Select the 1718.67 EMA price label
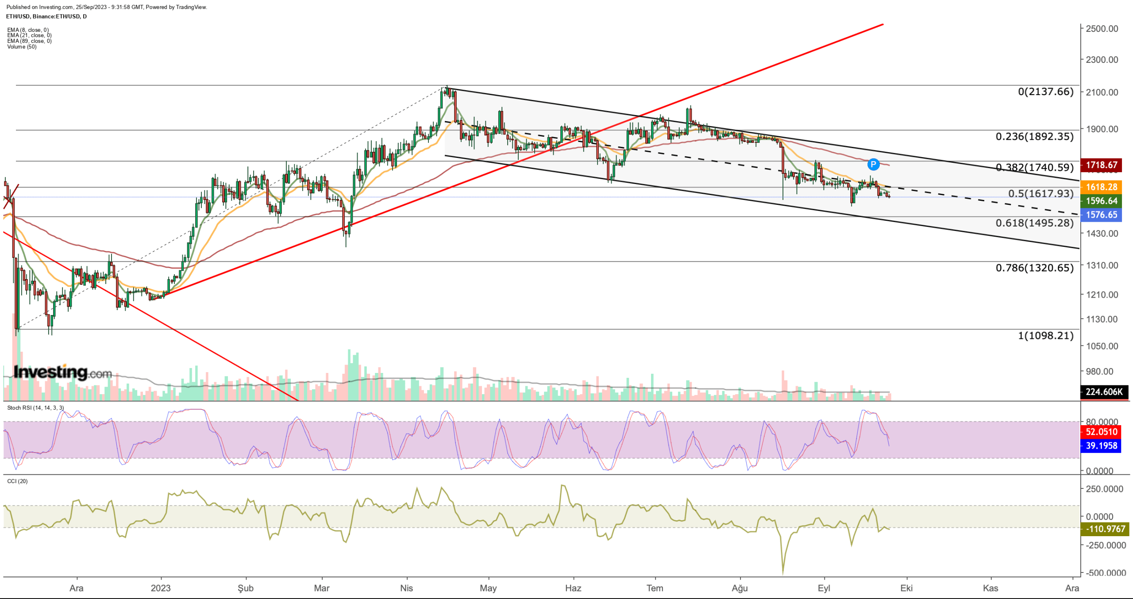 point(1102,165)
